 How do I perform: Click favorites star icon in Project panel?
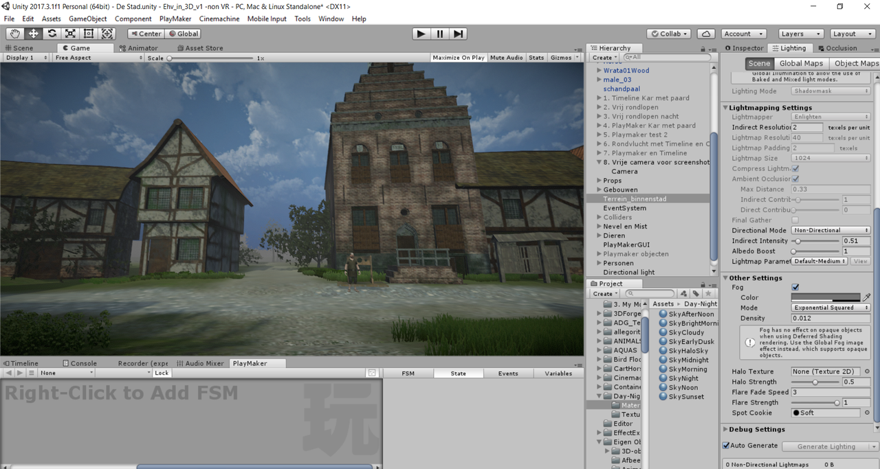pyautogui.click(x=708, y=294)
